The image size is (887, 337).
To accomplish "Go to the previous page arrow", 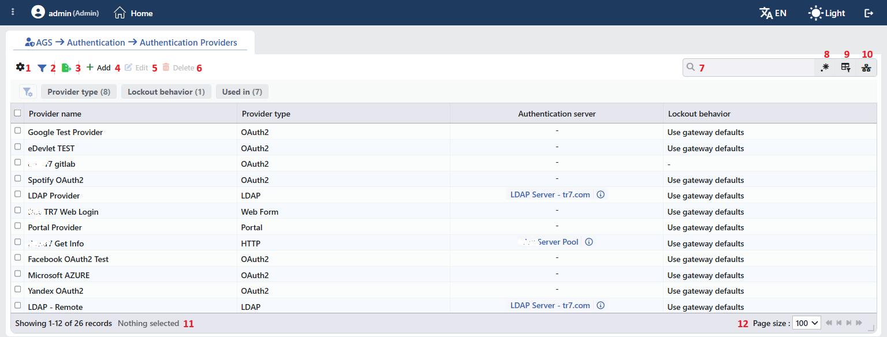I will pyautogui.click(x=839, y=323).
